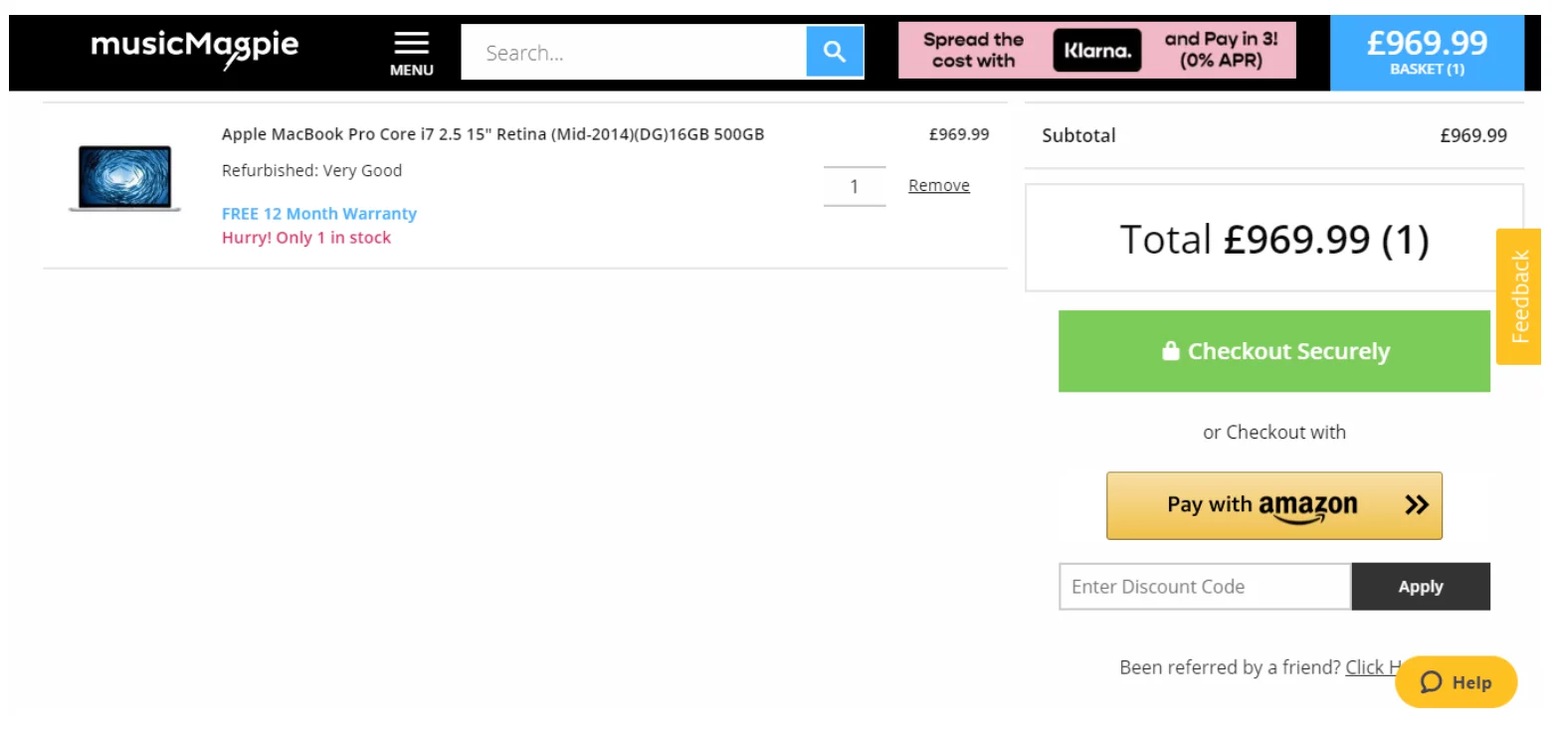Click Hurry! Only 1 in stock text
This screenshot has width=1552, height=734.
[306, 238]
